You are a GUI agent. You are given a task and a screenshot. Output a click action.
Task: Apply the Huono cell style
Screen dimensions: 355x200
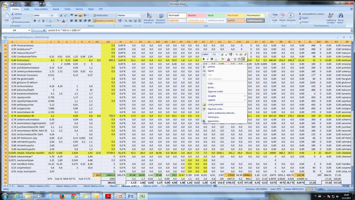point(196,15)
